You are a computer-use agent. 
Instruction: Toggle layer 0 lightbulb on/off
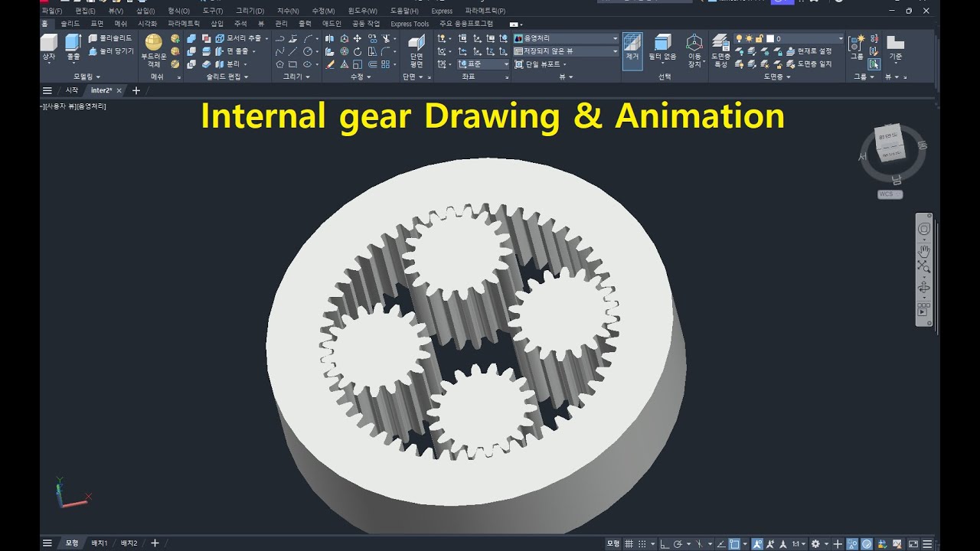tap(740, 38)
